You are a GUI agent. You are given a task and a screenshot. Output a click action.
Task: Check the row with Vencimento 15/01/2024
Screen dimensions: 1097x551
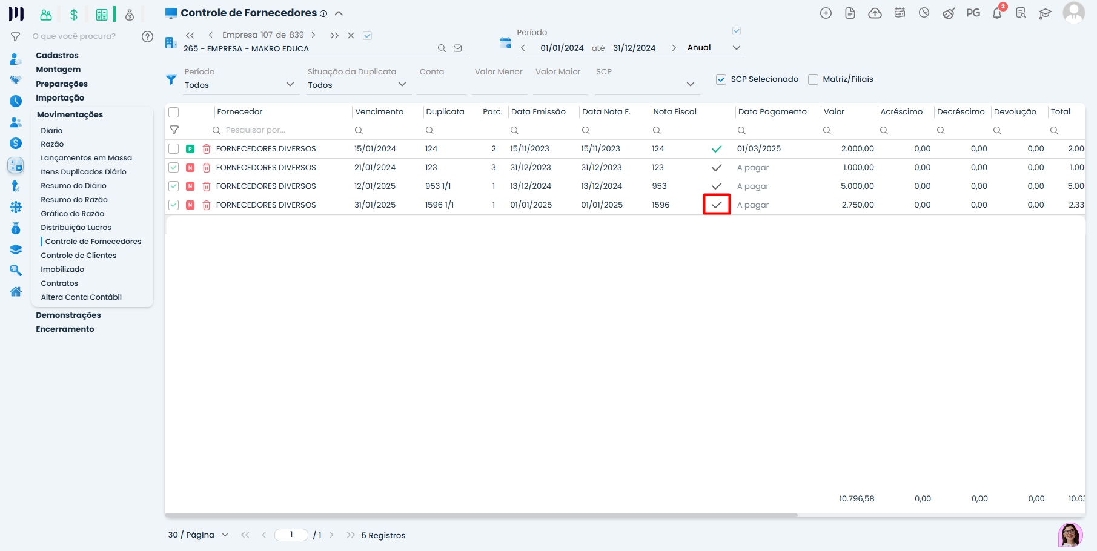[x=174, y=149]
